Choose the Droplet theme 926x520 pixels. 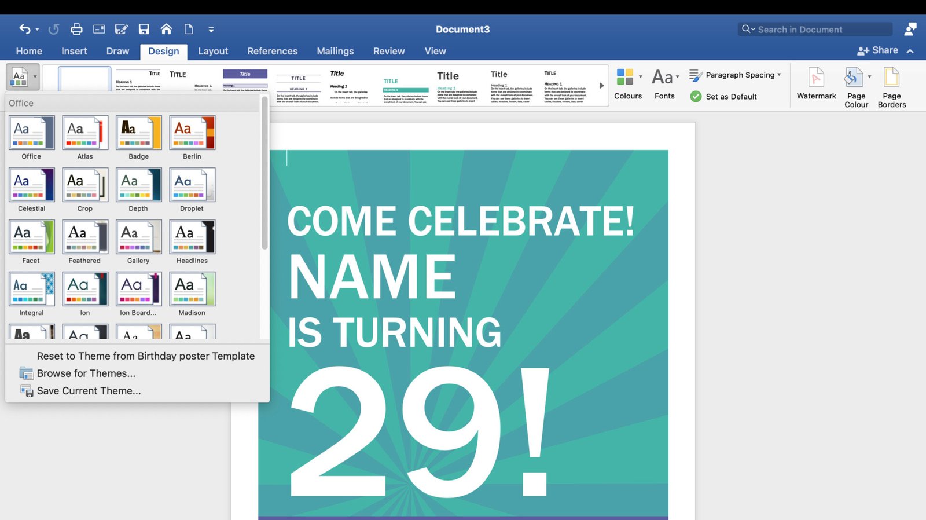tap(192, 185)
